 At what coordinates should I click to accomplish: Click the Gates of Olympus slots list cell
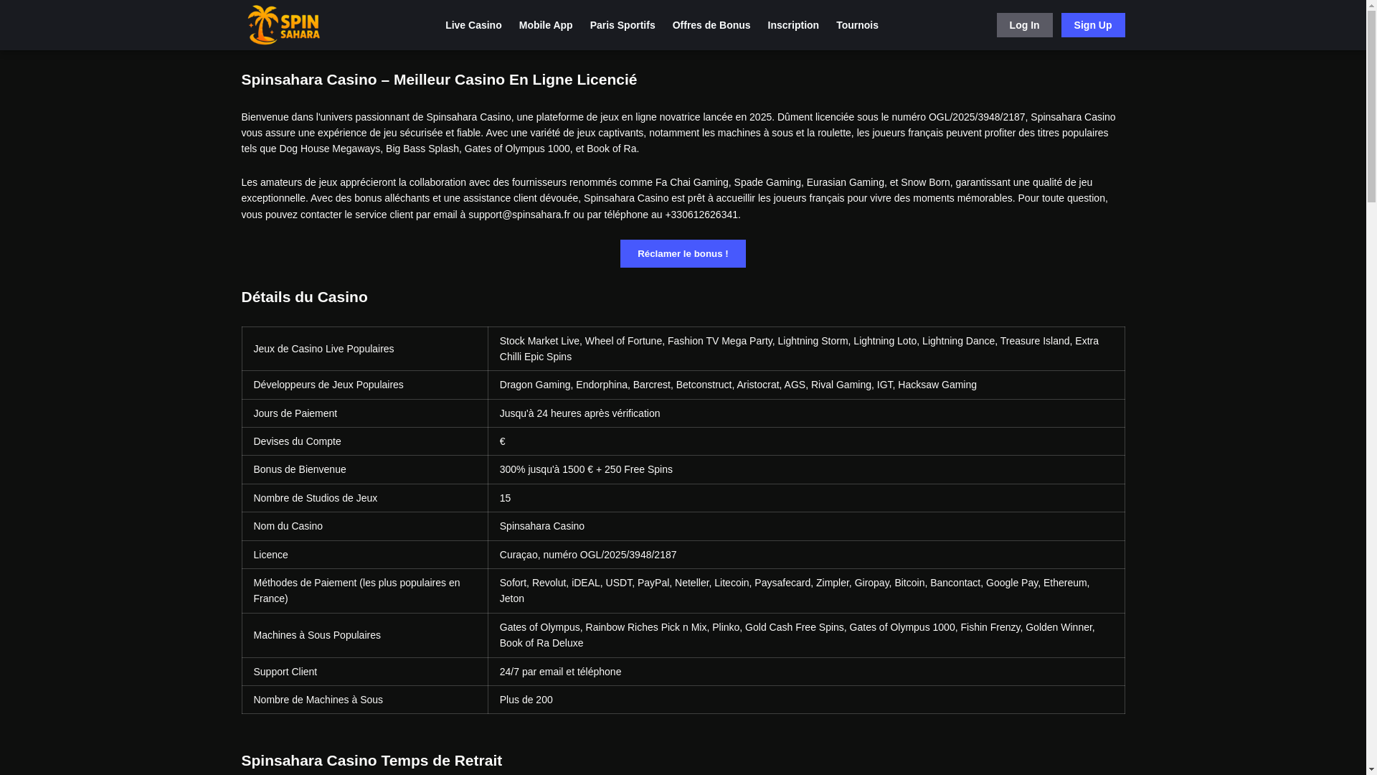[x=806, y=635]
